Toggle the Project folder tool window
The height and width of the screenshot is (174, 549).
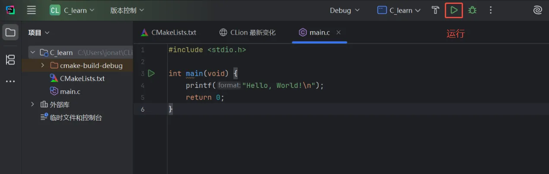point(10,32)
